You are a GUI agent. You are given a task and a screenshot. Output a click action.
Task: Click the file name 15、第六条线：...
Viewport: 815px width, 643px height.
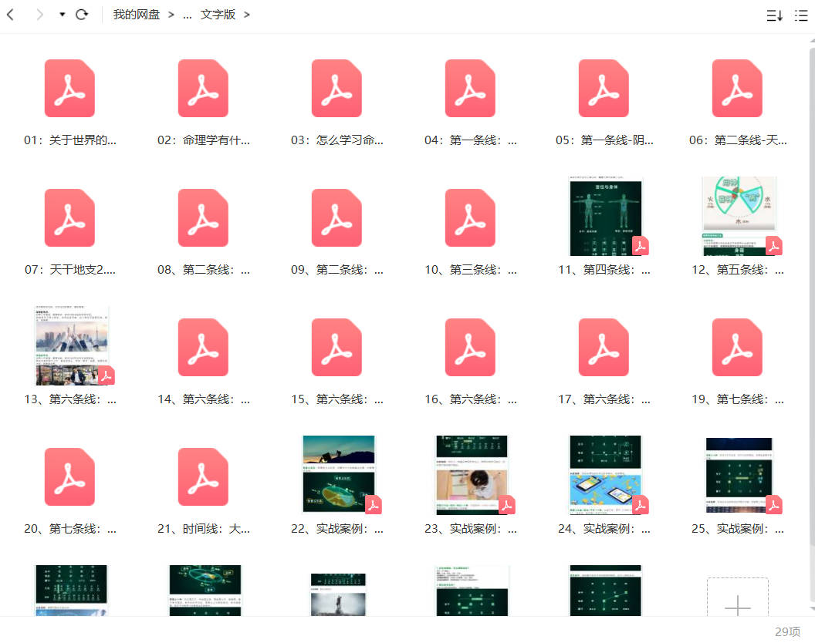pos(336,399)
